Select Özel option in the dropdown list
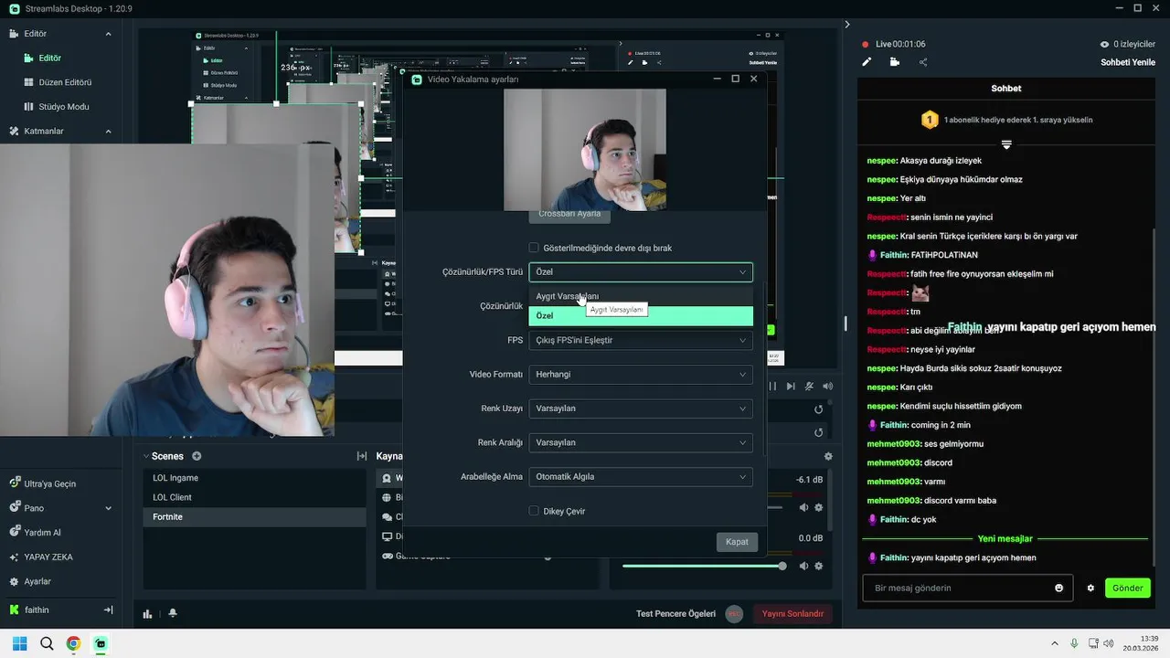Viewport: 1170px width, 658px height. click(x=641, y=315)
